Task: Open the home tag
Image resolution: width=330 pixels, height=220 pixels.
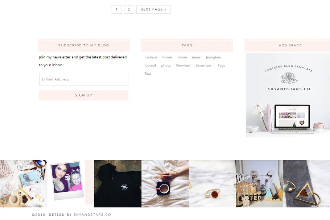Action: [x=182, y=57]
